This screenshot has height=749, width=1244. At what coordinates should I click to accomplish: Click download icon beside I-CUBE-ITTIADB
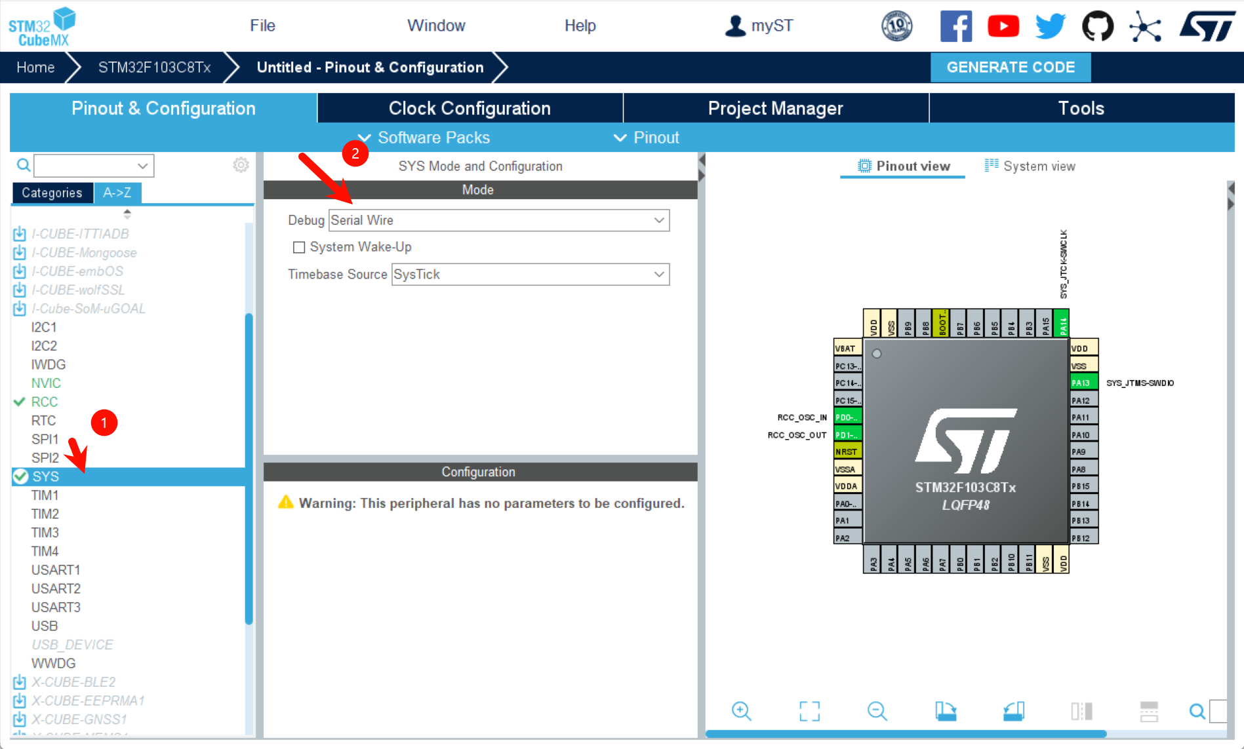[20, 234]
